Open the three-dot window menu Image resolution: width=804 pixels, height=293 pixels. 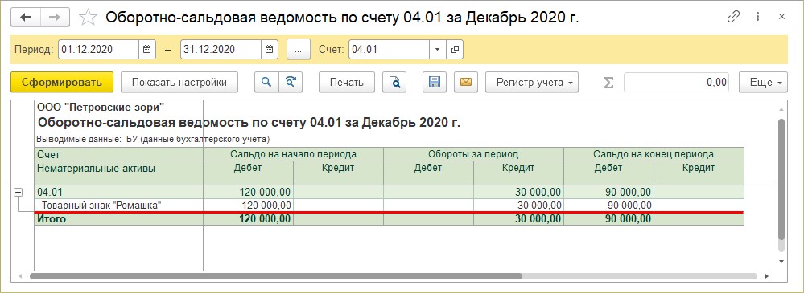(757, 17)
